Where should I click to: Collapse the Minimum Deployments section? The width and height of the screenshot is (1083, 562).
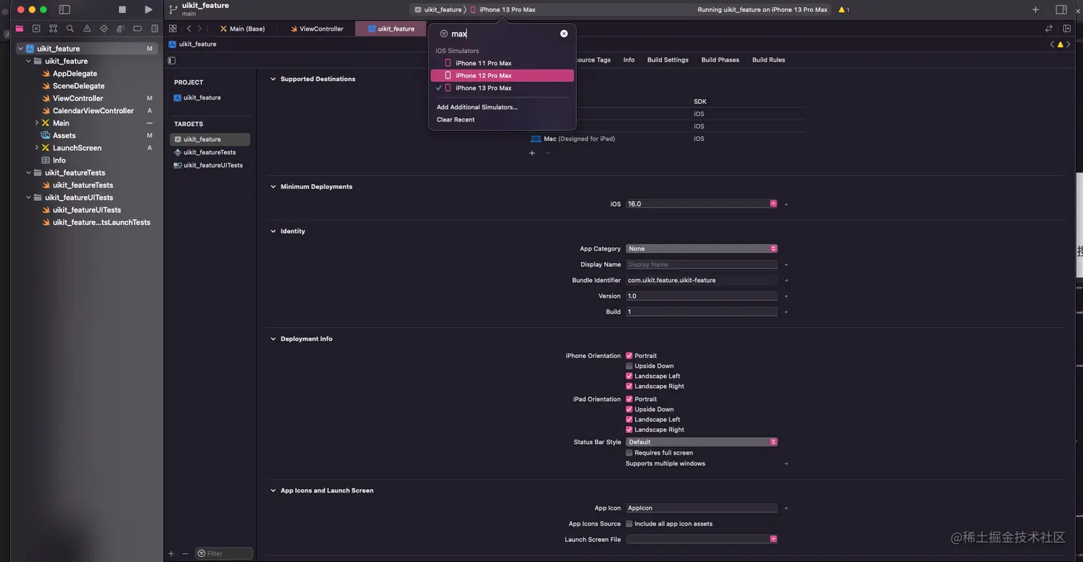point(273,187)
